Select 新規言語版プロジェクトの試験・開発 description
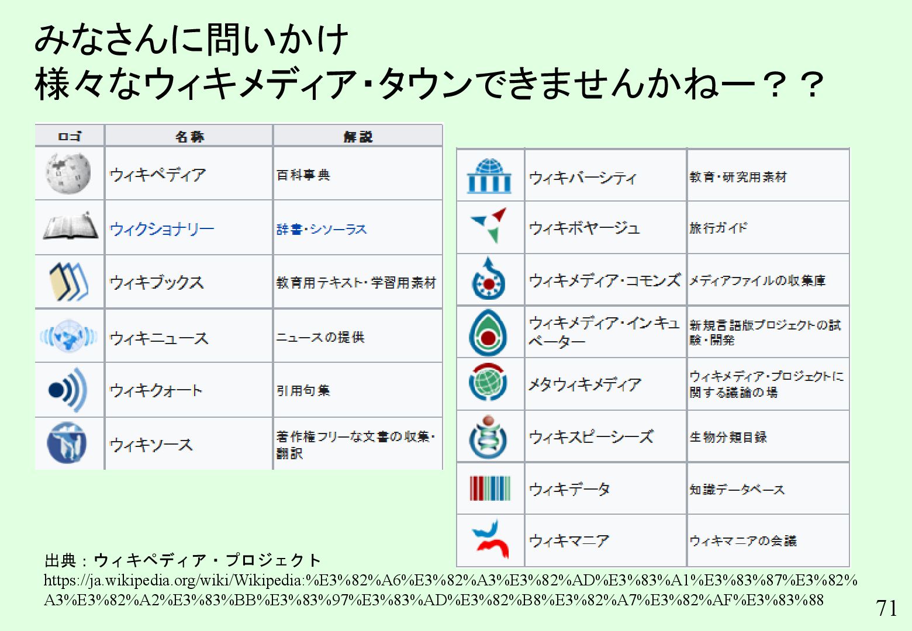912x631 pixels. [768, 332]
